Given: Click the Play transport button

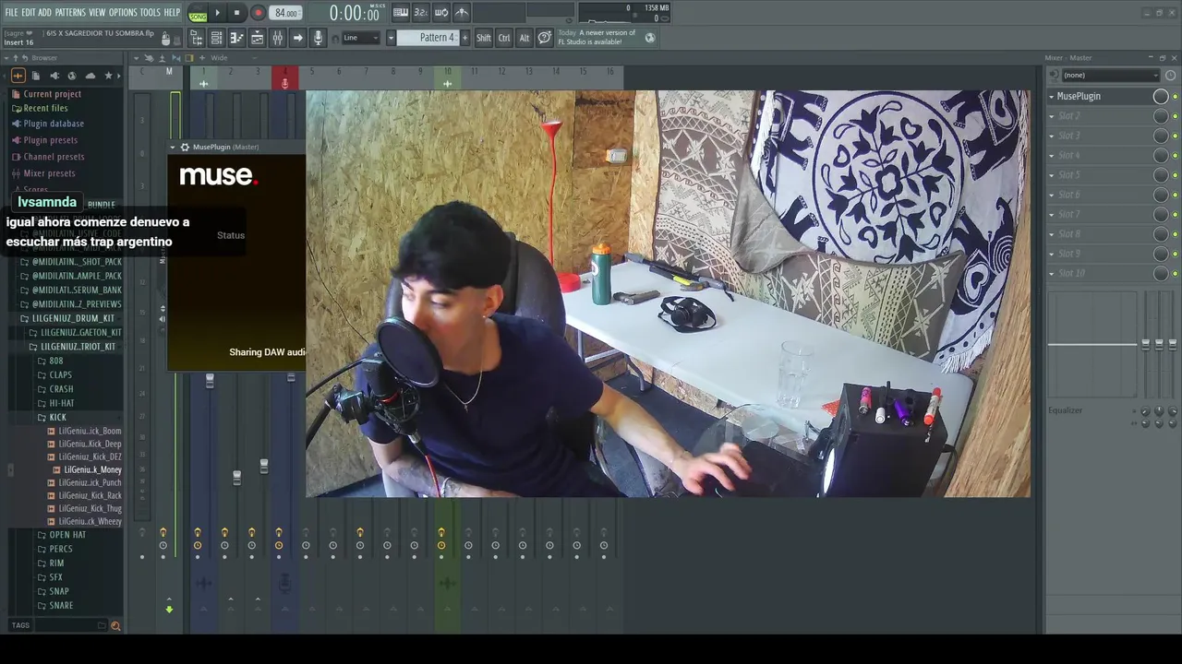Looking at the screenshot, I should click(218, 13).
